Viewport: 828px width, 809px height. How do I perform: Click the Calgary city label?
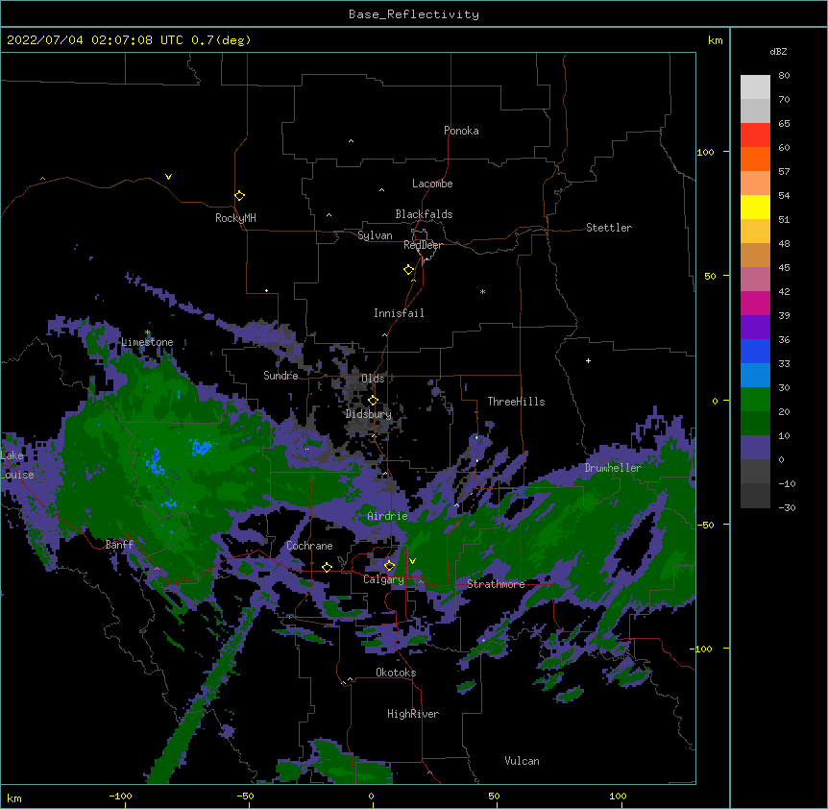point(383,579)
